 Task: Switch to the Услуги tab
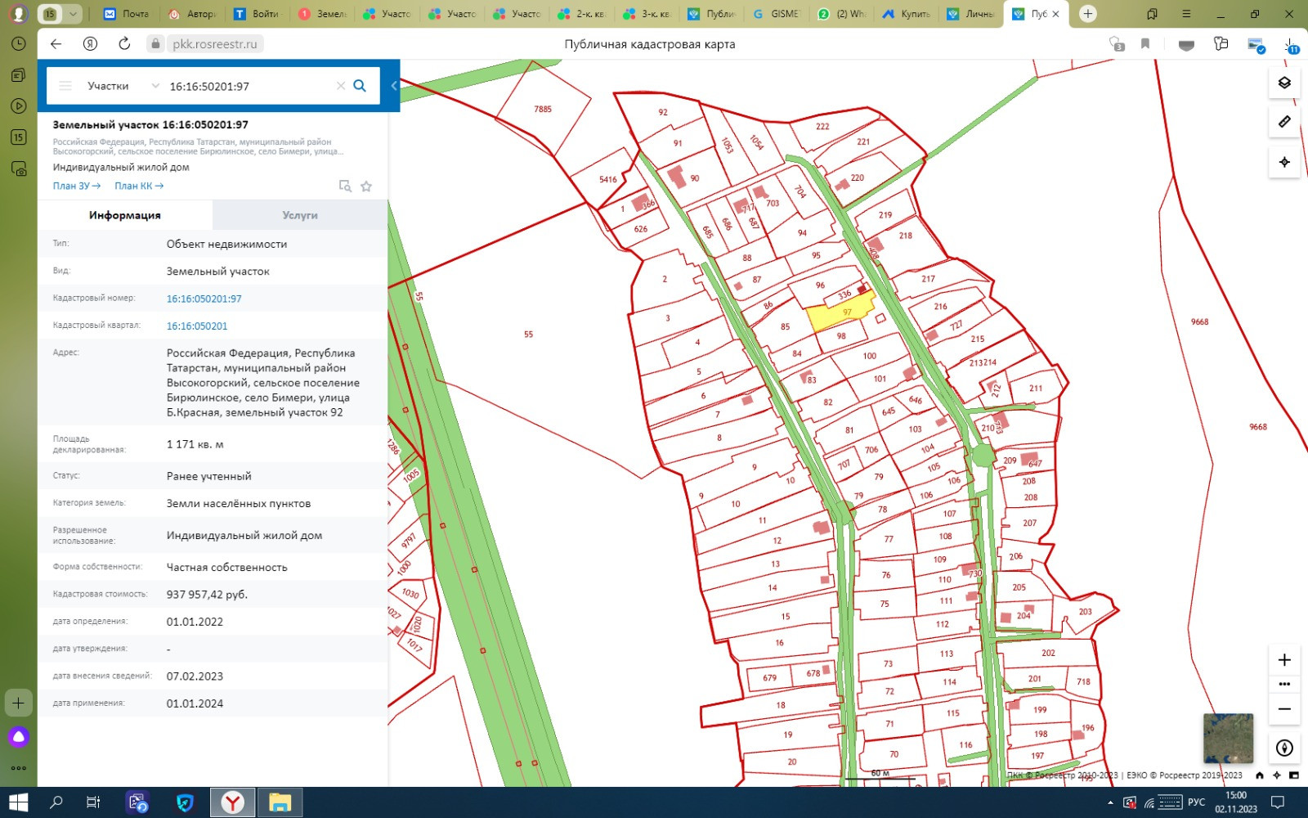pyautogui.click(x=300, y=215)
